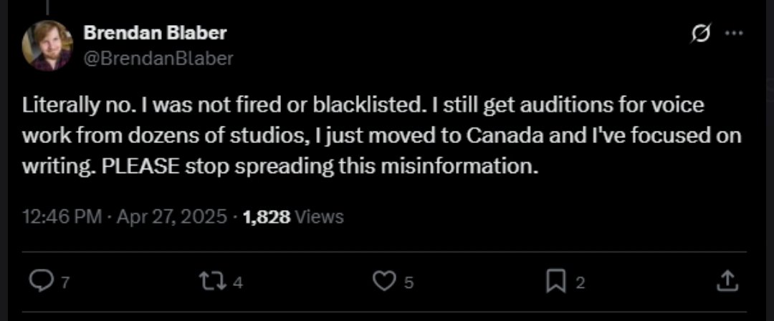
Task: Click the Views label
Action: (320, 217)
